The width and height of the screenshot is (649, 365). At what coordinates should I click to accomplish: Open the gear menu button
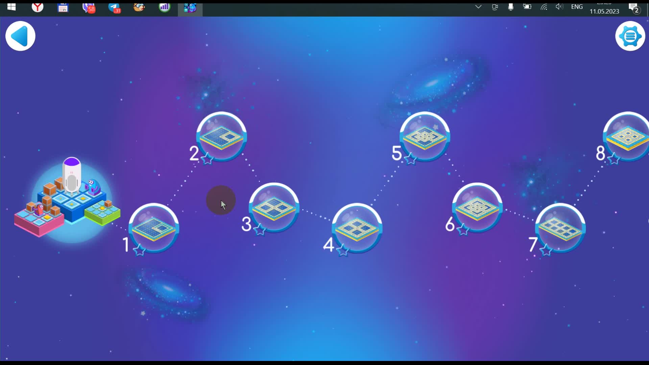coord(630,36)
